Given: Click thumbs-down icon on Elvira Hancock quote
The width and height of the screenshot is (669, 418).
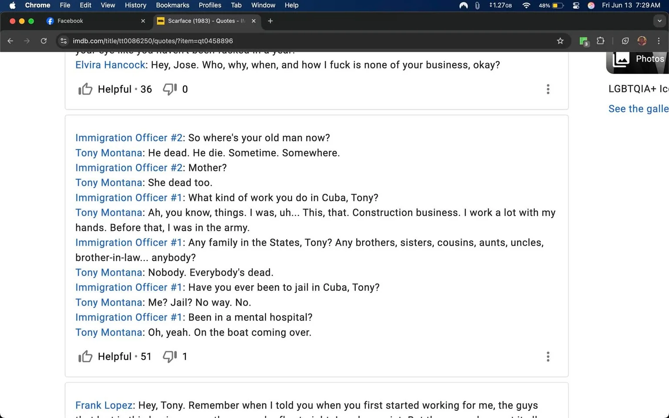Looking at the screenshot, I should [x=170, y=89].
